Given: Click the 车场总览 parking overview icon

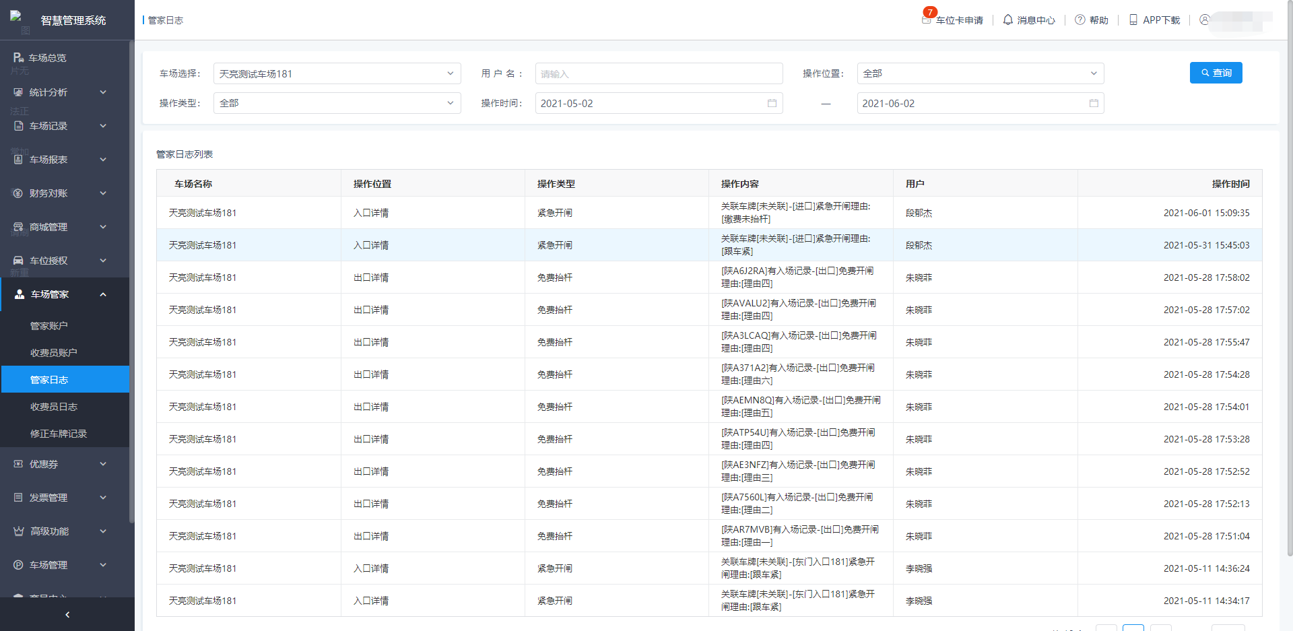Looking at the screenshot, I should pyautogui.click(x=19, y=58).
